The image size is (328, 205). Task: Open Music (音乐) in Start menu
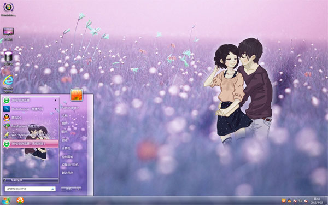(65, 132)
